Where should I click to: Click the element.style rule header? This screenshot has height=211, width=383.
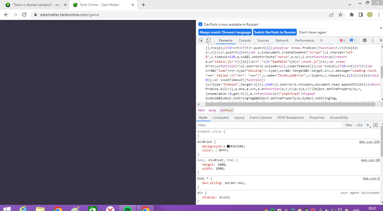coord(211,131)
